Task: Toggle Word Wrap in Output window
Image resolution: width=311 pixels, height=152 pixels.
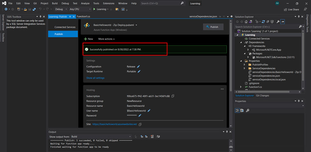Action: [x=158, y=136]
